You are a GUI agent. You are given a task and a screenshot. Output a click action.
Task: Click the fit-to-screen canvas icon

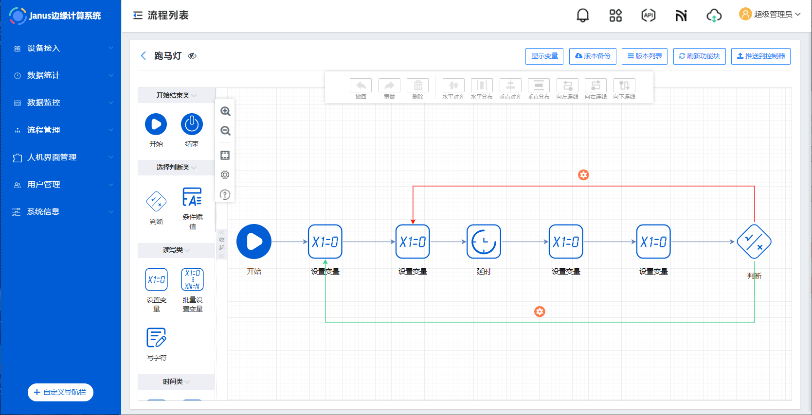point(225,156)
